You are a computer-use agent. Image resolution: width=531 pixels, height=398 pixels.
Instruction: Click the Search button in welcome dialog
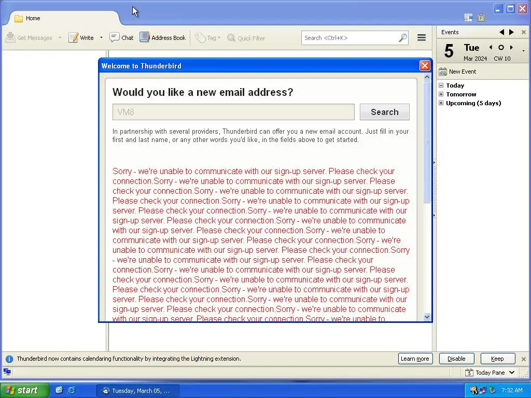tap(385, 112)
